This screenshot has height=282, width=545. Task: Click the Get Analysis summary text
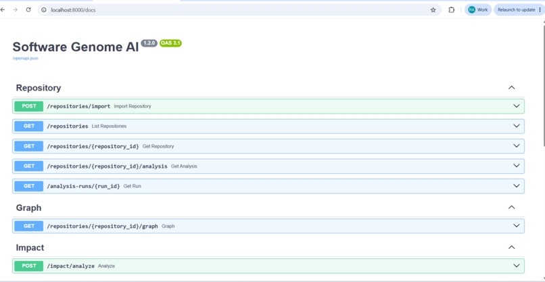pyautogui.click(x=184, y=166)
